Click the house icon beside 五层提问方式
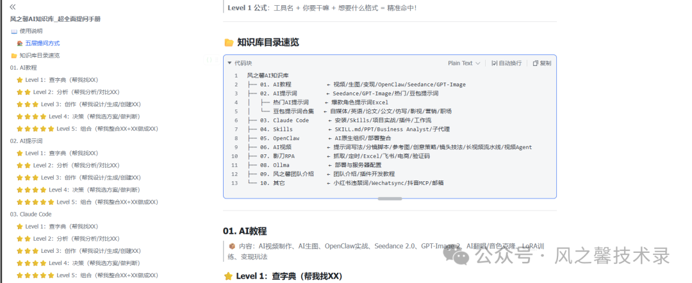This screenshot has width=692, height=283. pos(19,43)
